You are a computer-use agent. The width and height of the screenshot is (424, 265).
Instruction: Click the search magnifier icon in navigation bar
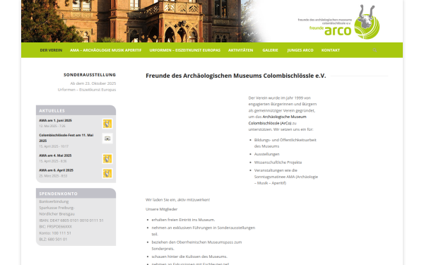click(375, 50)
